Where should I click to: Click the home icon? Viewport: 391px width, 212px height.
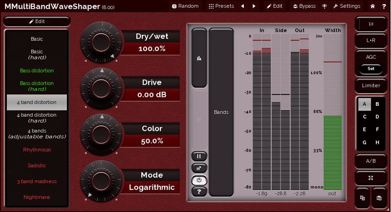pyautogui.click(x=372, y=6)
